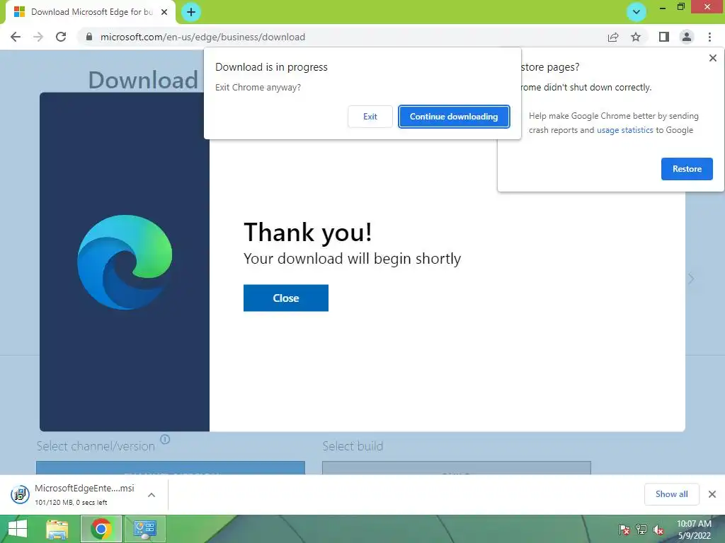Open the MicrosoftEdgeEnte...msi download item
The image size is (725, 543).
(85, 494)
